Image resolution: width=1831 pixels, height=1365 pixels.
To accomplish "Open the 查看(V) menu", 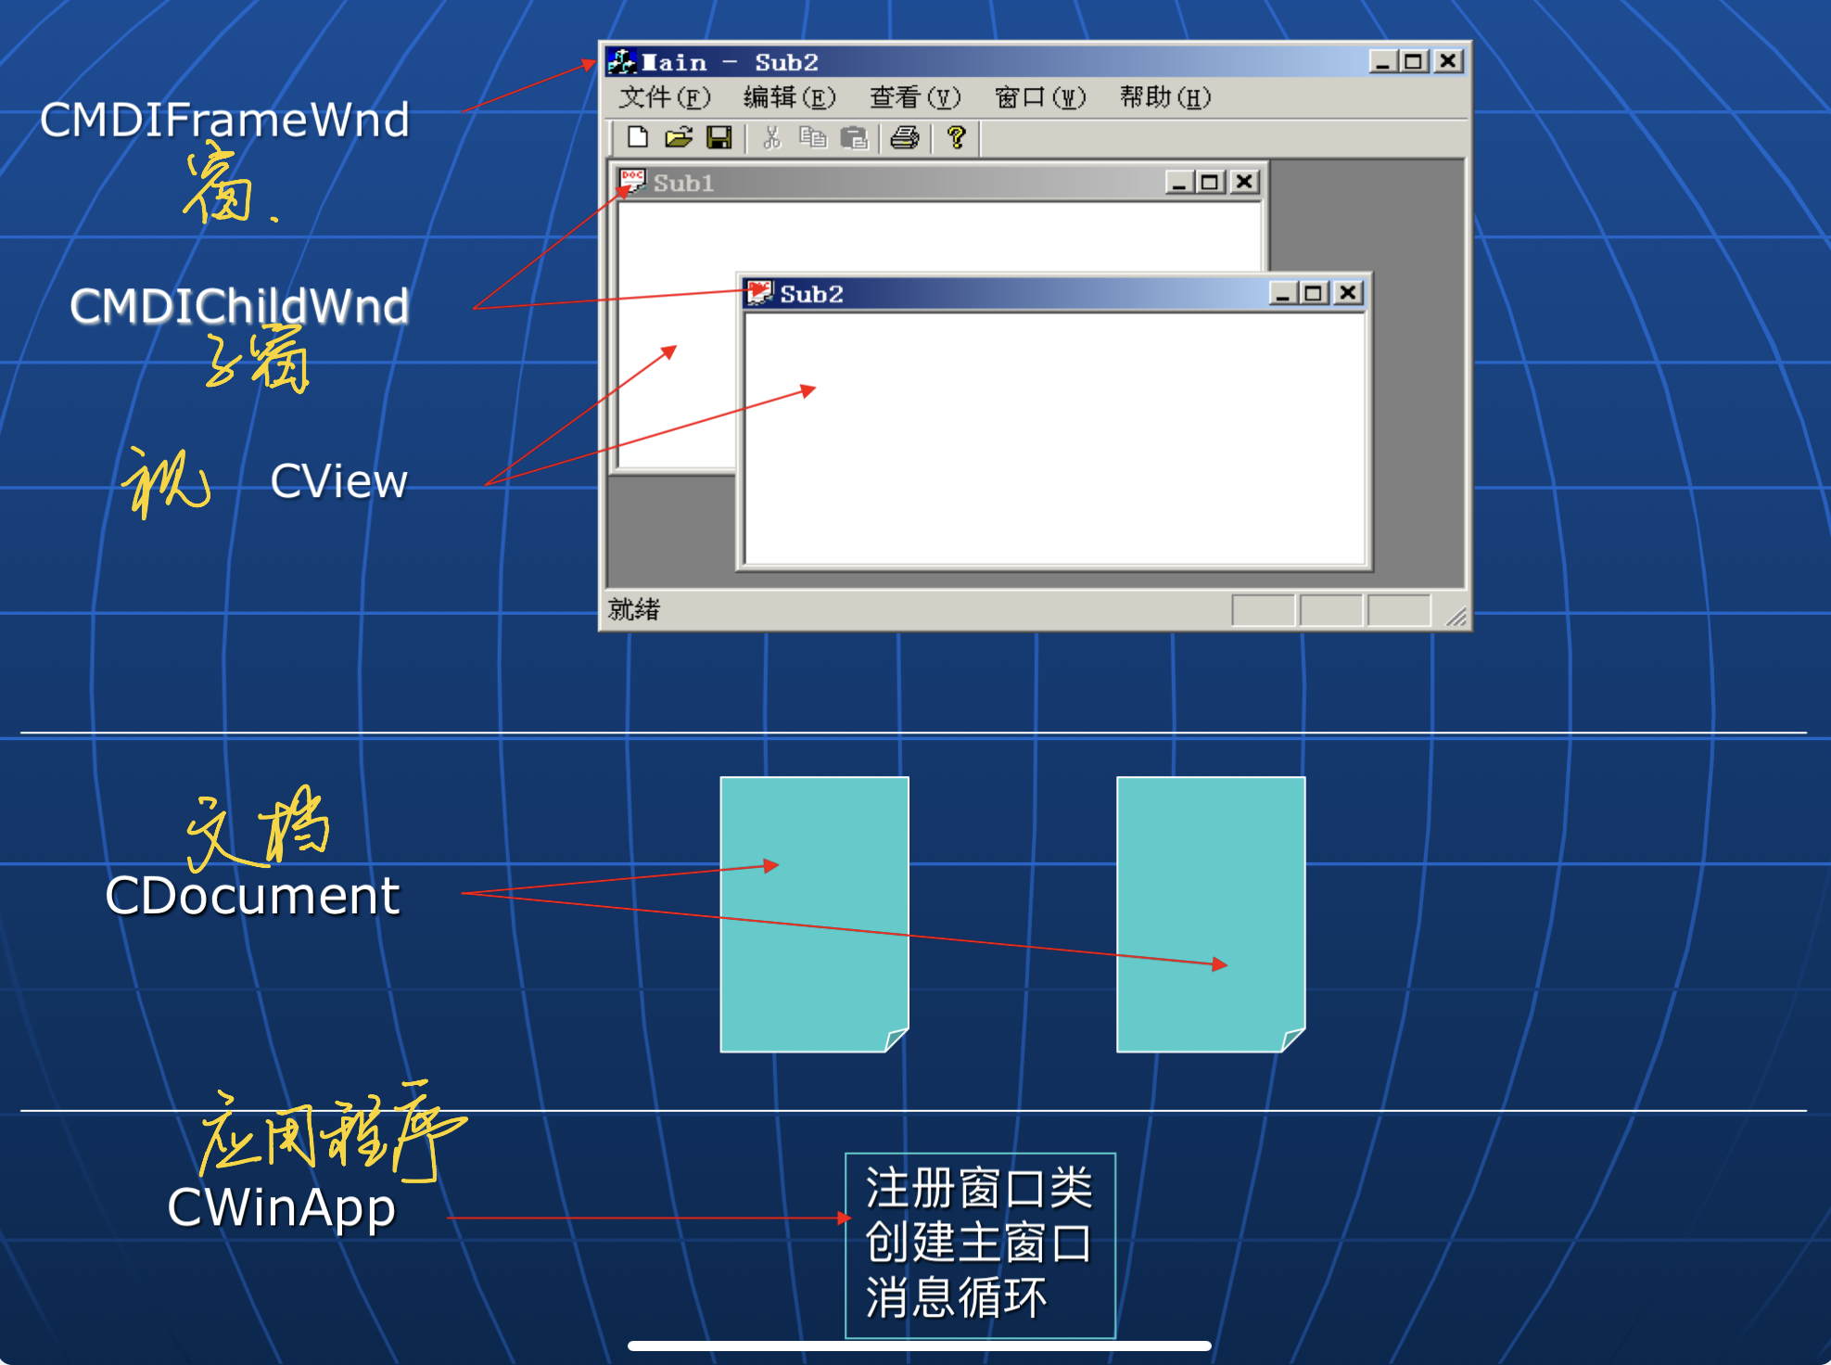I will click(915, 97).
